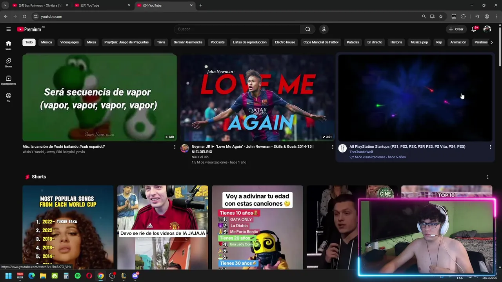Select the Animación chip
Image resolution: width=502 pixels, height=282 pixels.
[x=458, y=42]
